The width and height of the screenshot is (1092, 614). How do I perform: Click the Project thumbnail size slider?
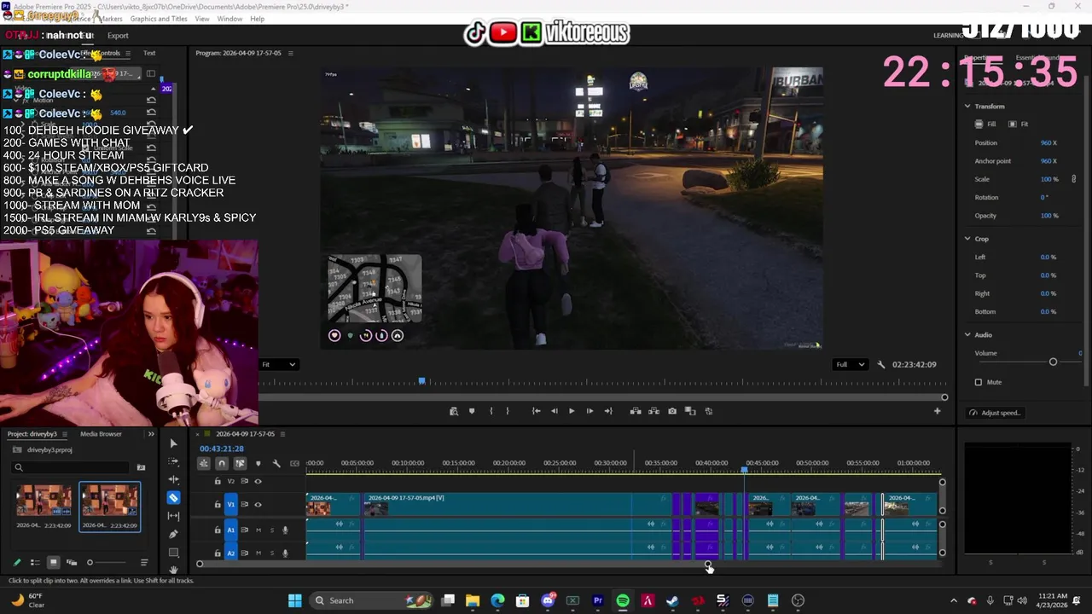90,562
